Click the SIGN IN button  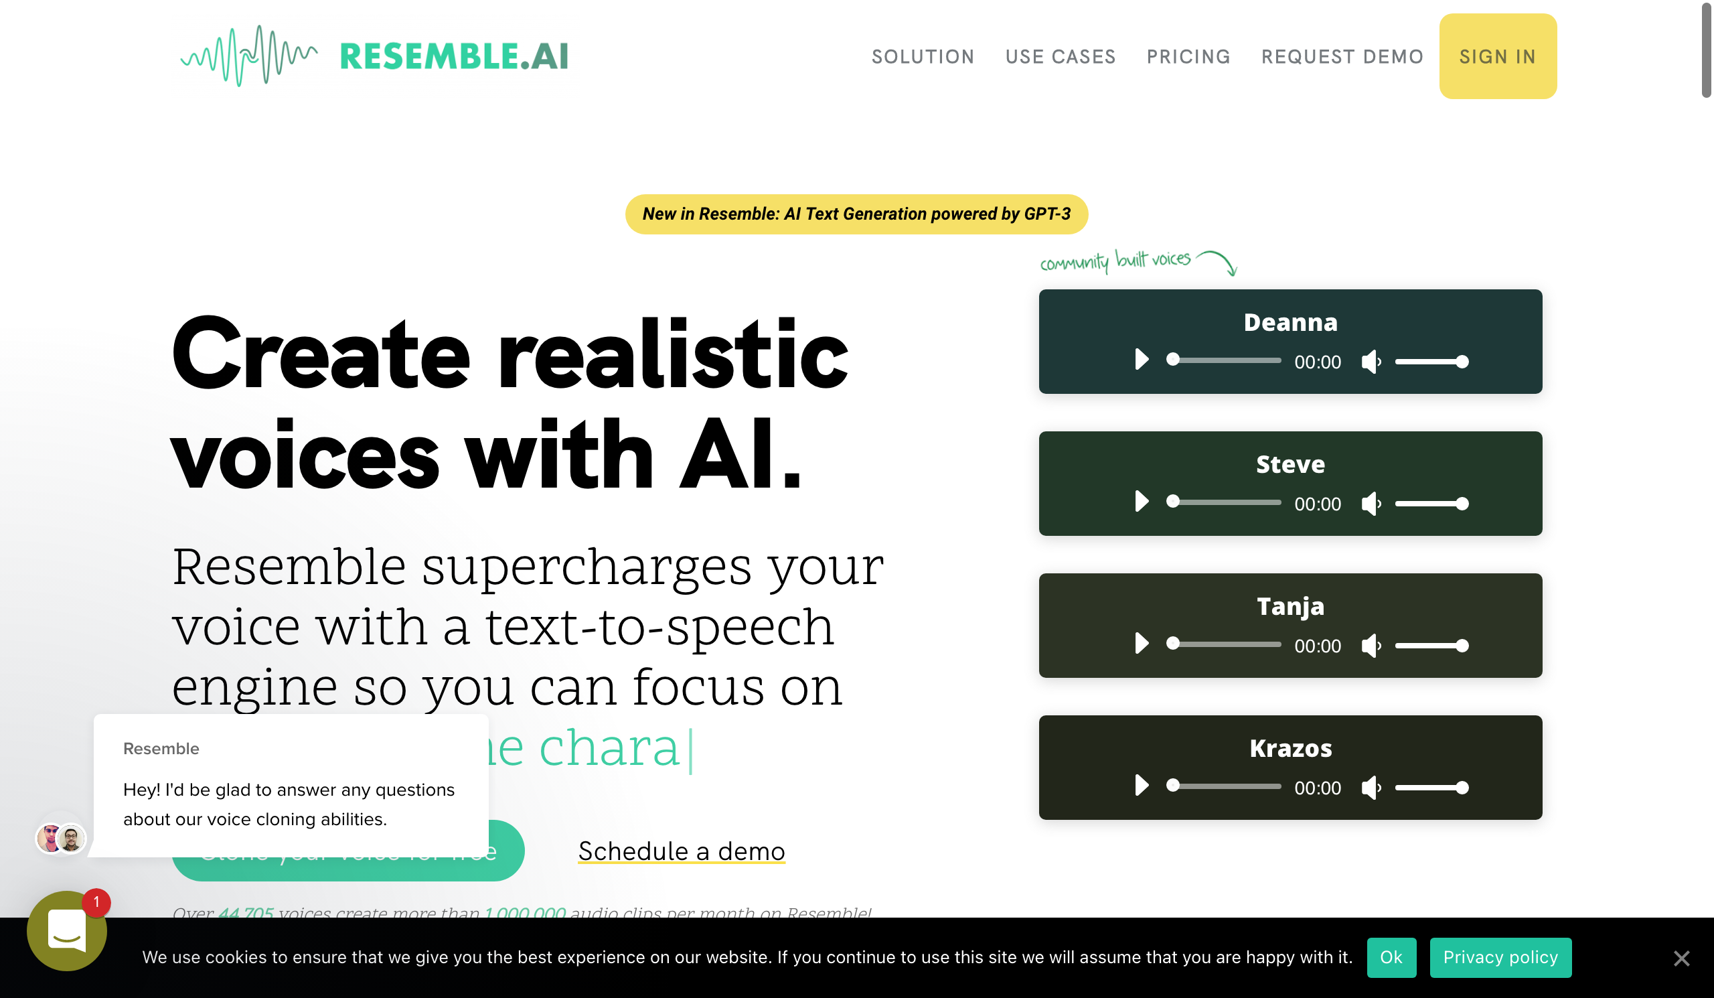point(1497,57)
